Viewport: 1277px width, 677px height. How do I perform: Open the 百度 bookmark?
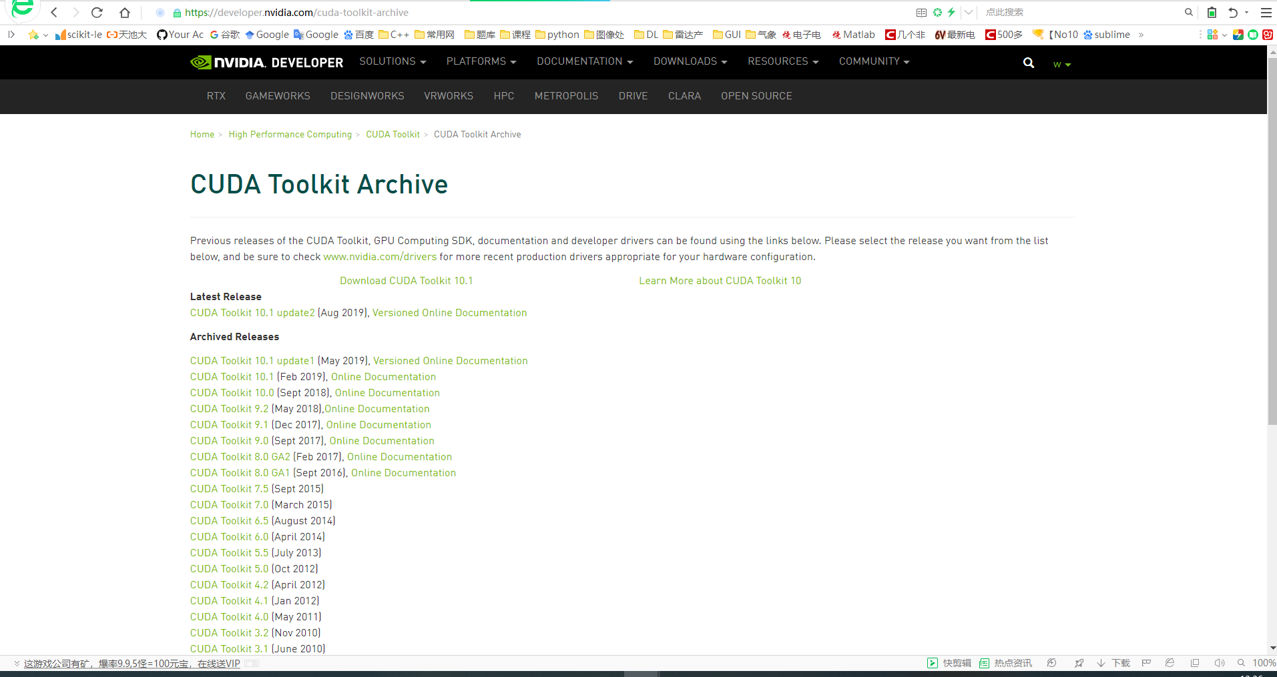[359, 35]
